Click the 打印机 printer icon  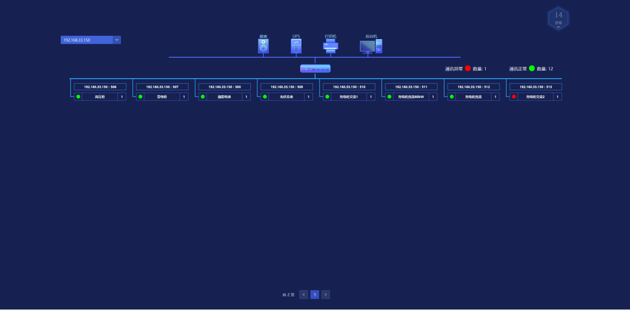click(x=330, y=46)
